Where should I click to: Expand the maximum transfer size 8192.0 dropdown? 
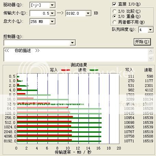point(88,13)
